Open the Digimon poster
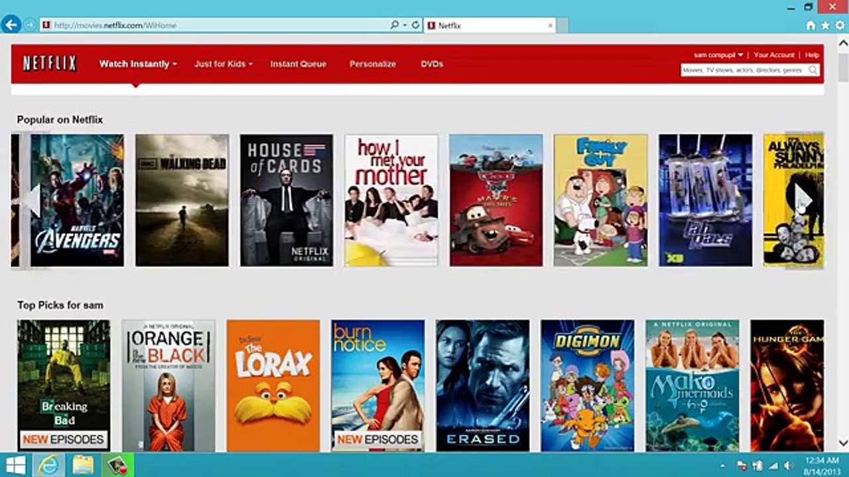This screenshot has width=849, height=477. (x=588, y=386)
